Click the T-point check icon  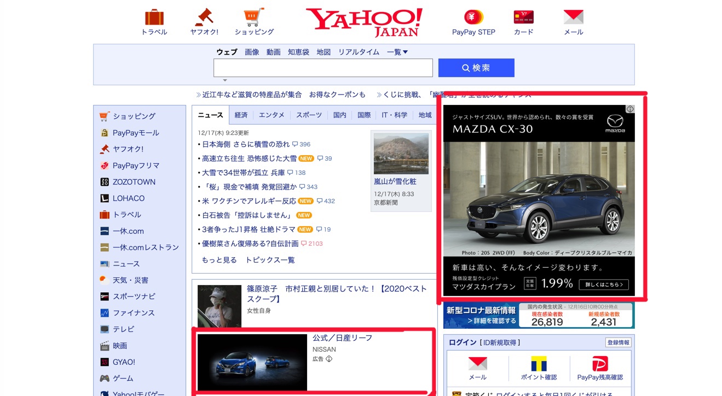click(x=539, y=365)
